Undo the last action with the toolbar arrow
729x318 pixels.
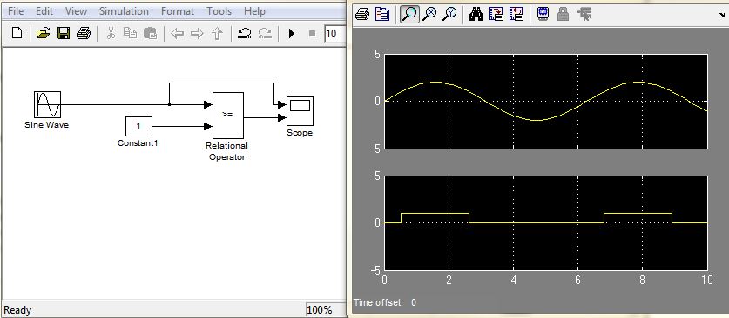[x=245, y=33]
